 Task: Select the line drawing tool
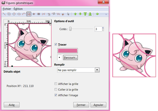[4, 14]
